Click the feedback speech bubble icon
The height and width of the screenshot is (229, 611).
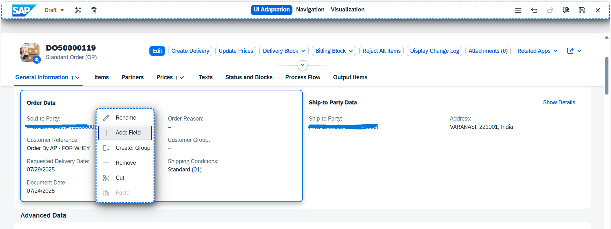(x=566, y=10)
